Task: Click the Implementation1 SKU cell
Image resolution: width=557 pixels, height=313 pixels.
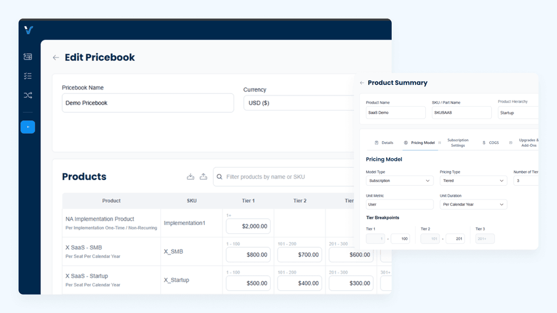Action: click(x=184, y=223)
